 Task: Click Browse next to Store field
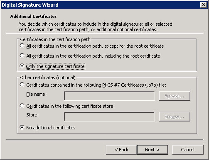pyautogui.click(x=175, y=116)
